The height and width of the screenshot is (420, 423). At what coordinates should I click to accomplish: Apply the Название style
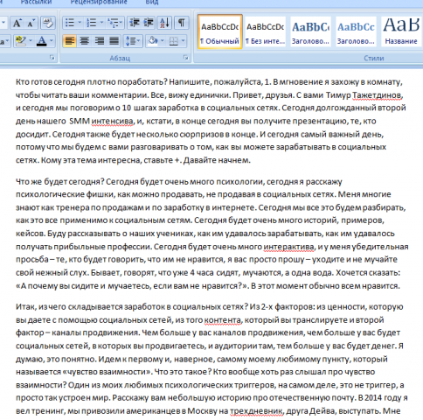pyautogui.click(x=401, y=31)
